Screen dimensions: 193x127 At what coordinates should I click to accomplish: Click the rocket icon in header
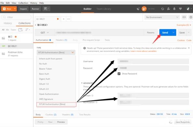188,9
